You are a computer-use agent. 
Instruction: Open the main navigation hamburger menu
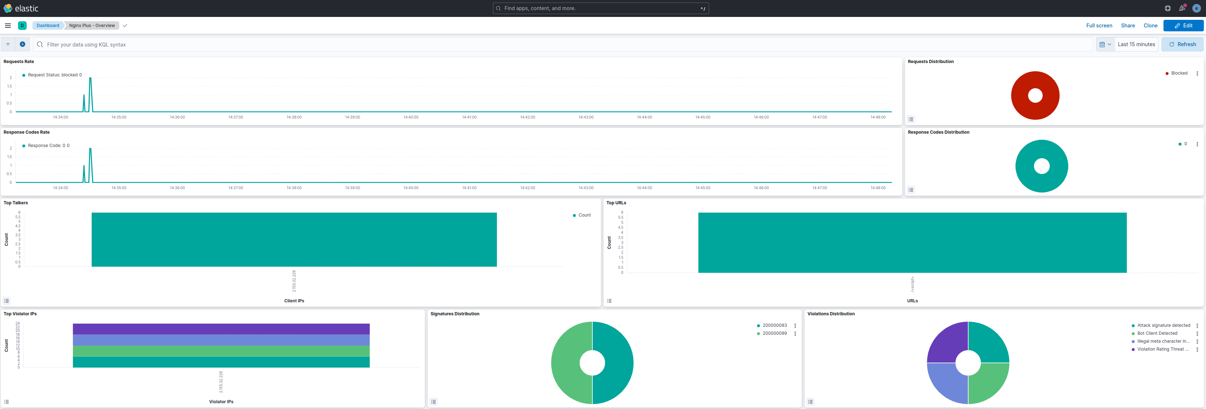click(8, 26)
